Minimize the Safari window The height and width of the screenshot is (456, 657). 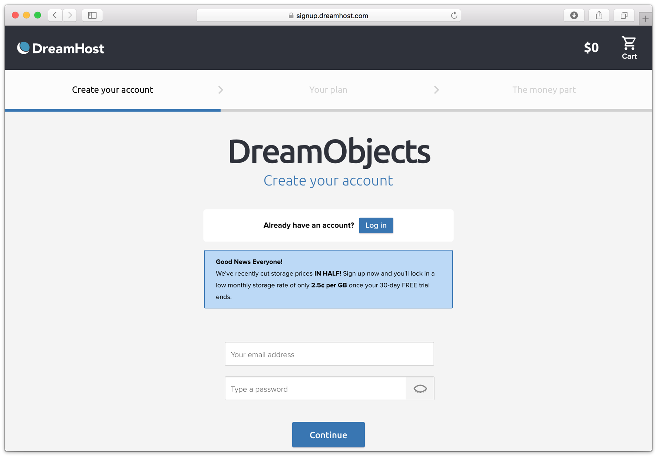[x=26, y=15]
